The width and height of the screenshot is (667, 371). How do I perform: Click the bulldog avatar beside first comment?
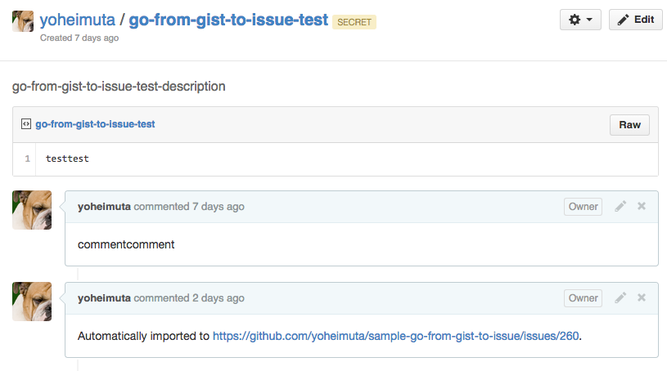tap(32, 210)
